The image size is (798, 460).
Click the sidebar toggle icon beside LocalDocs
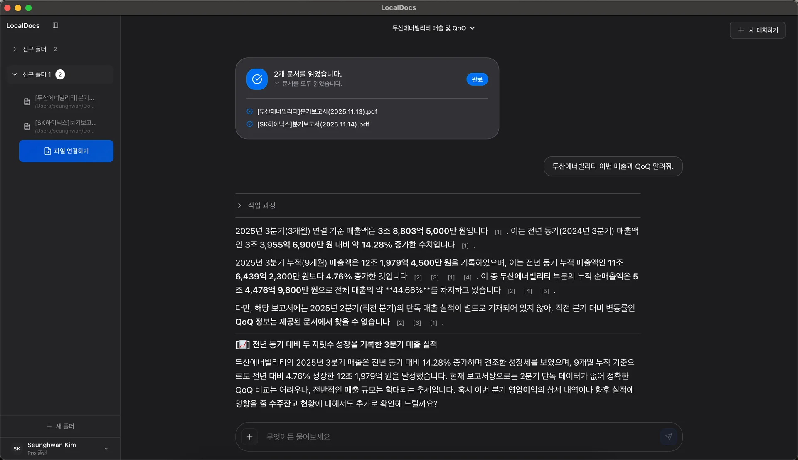pos(55,25)
